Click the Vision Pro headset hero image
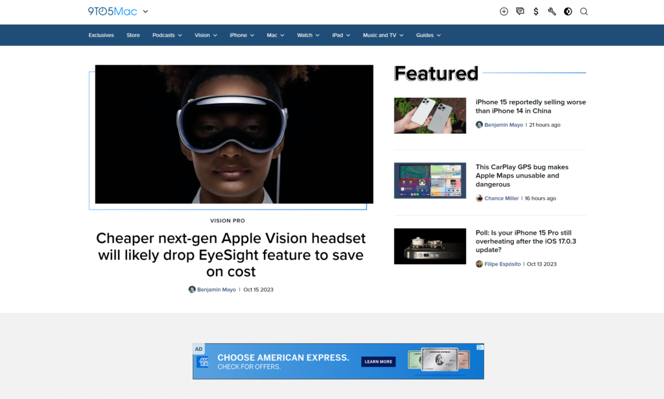 234,134
